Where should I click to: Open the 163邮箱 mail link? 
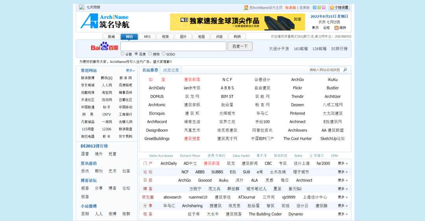[x=301, y=49]
